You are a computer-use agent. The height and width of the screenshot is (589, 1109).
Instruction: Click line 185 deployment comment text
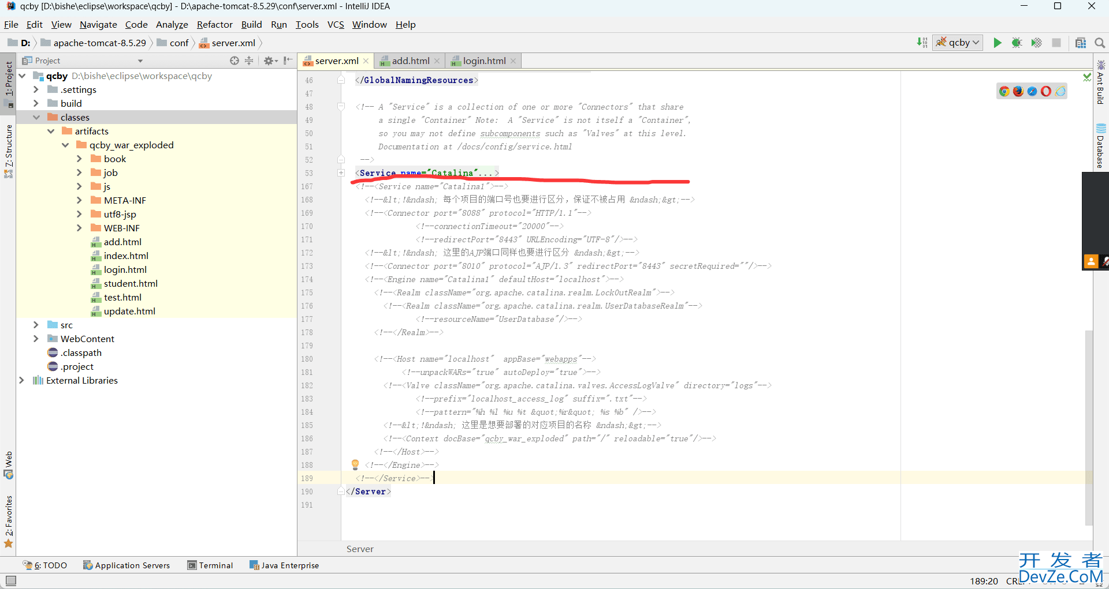coord(522,425)
